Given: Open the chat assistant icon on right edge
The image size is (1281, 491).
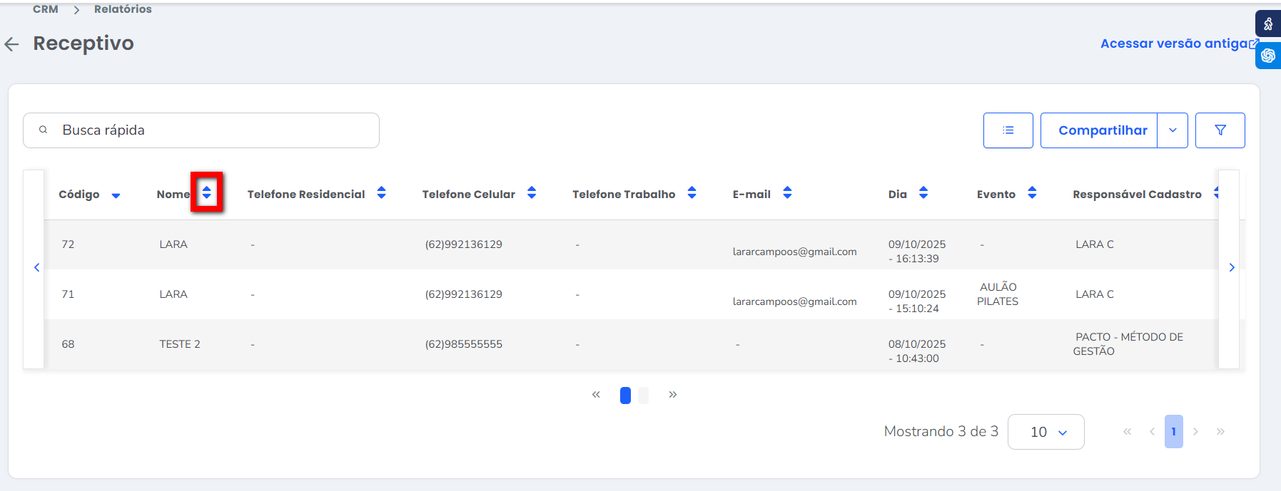Looking at the screenshot, I should click(1268, 56).
